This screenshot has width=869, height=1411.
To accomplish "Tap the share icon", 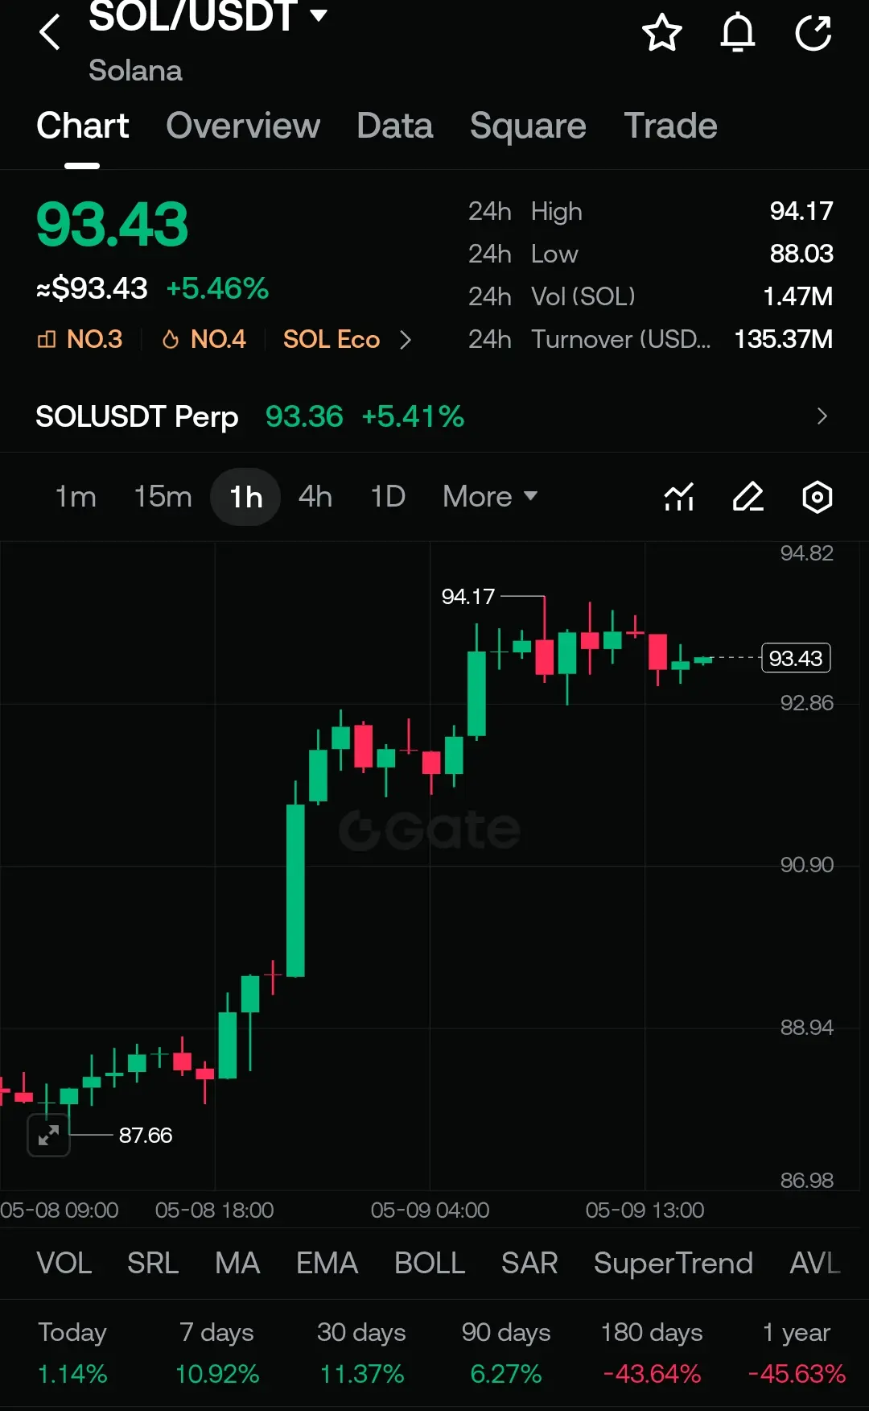I will pyautogui.click(x=813, y=33).
